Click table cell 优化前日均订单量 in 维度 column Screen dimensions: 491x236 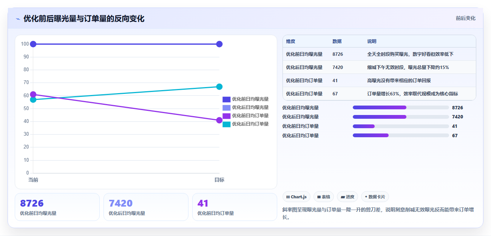click(304, 81)
